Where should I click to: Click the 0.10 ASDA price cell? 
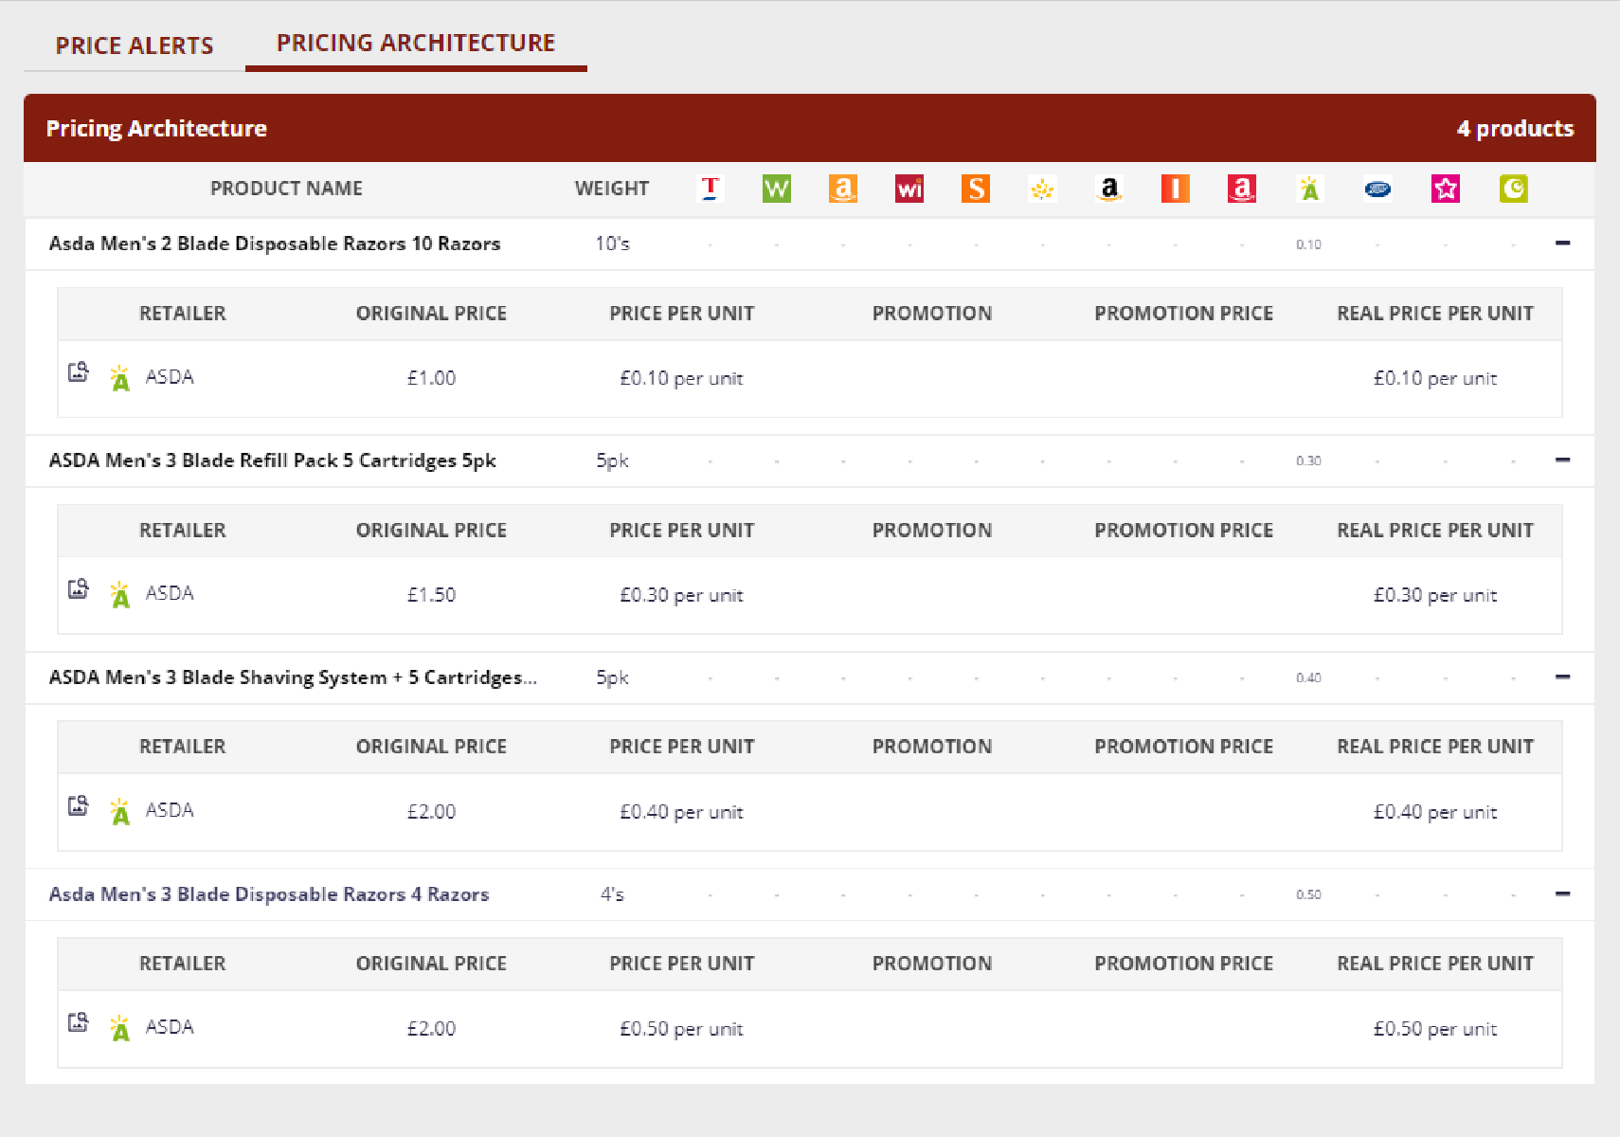point(1309,244)
